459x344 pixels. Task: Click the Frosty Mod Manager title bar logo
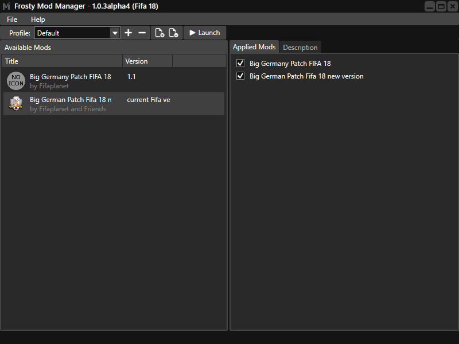point(6,6)
